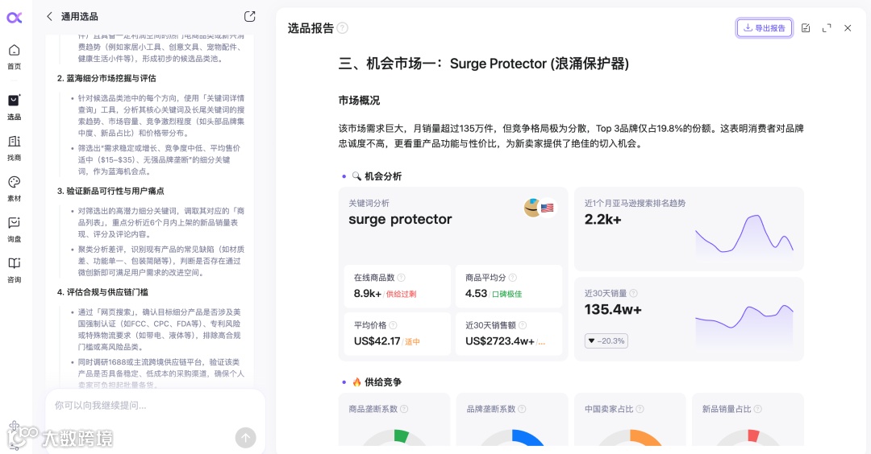
Task: Click help icon next to 近30天销量
Action: [x=633, y=293]
